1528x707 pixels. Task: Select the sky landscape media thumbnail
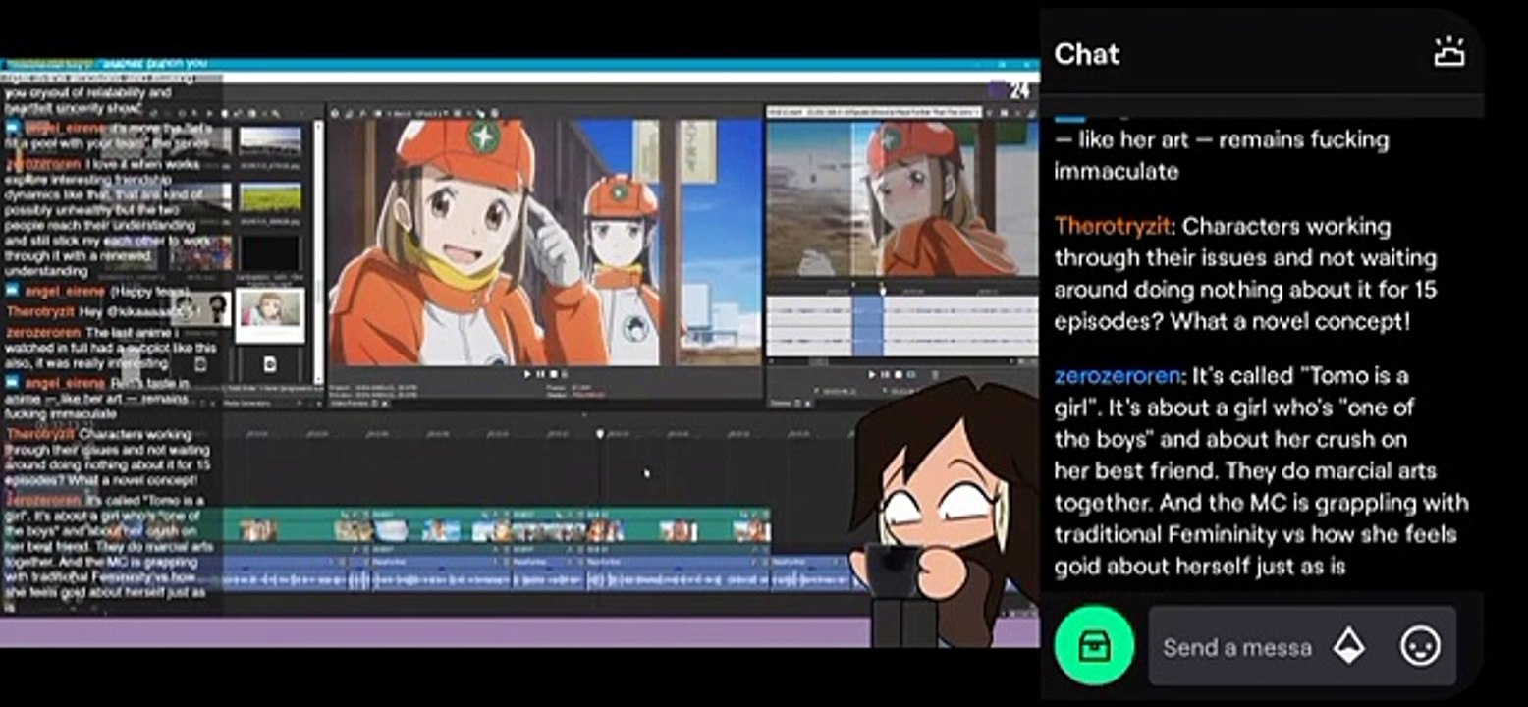[270, 141]
